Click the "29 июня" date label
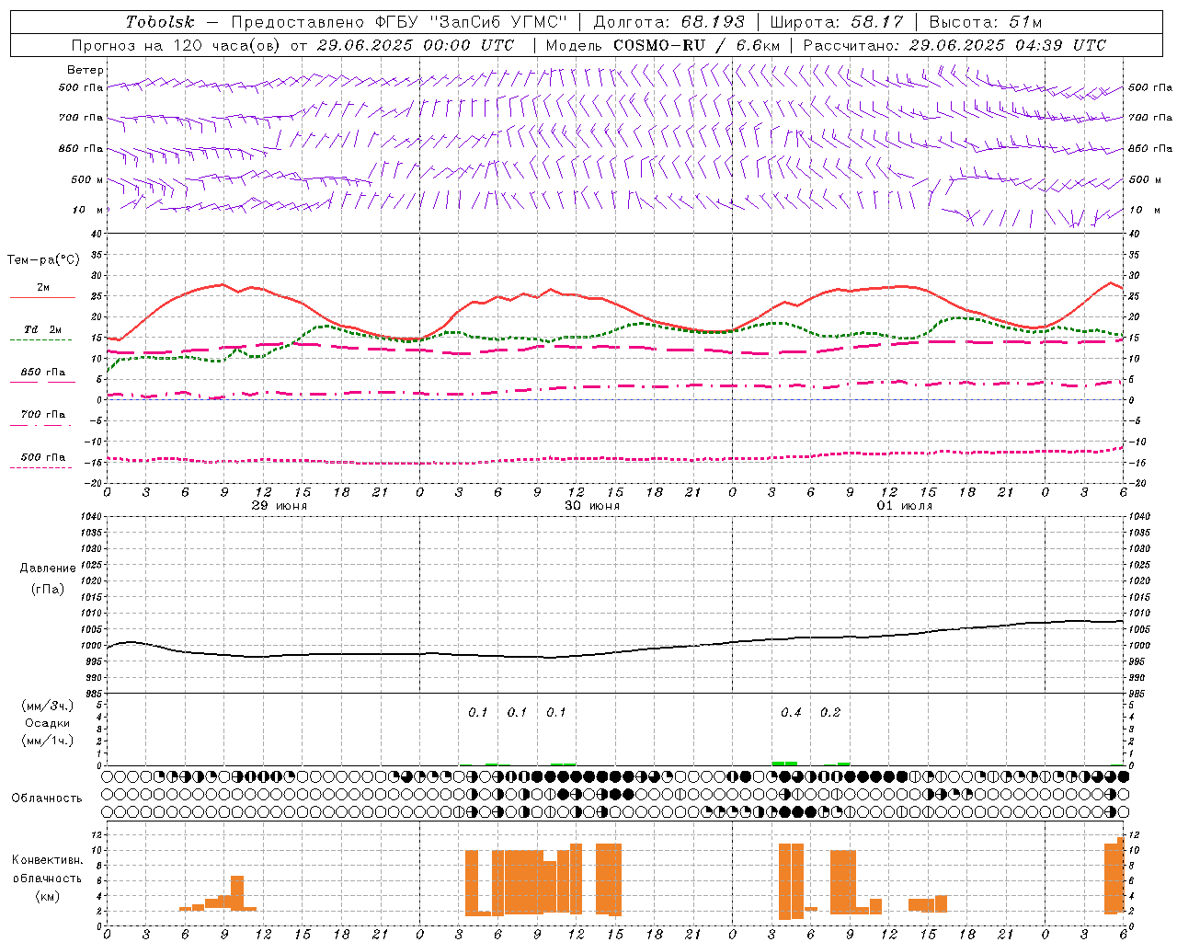The image size is (1177, 942). tap(280, 506)
